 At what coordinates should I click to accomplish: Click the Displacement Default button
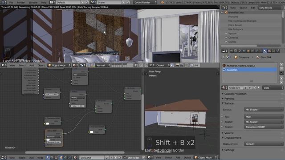[x=263, y=144]
